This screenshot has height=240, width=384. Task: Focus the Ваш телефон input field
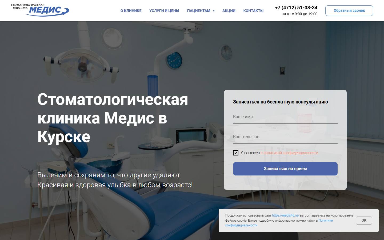click(x=285, y=137)
